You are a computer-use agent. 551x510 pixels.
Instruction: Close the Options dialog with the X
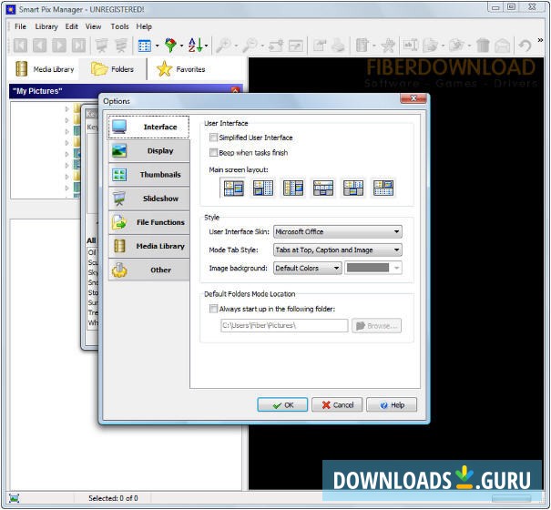[413, 98]
